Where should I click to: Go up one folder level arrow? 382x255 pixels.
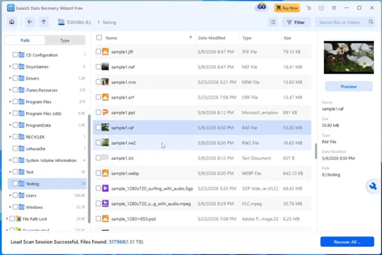point(44,22)
